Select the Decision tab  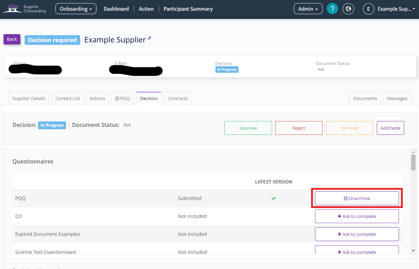[149, 98]
